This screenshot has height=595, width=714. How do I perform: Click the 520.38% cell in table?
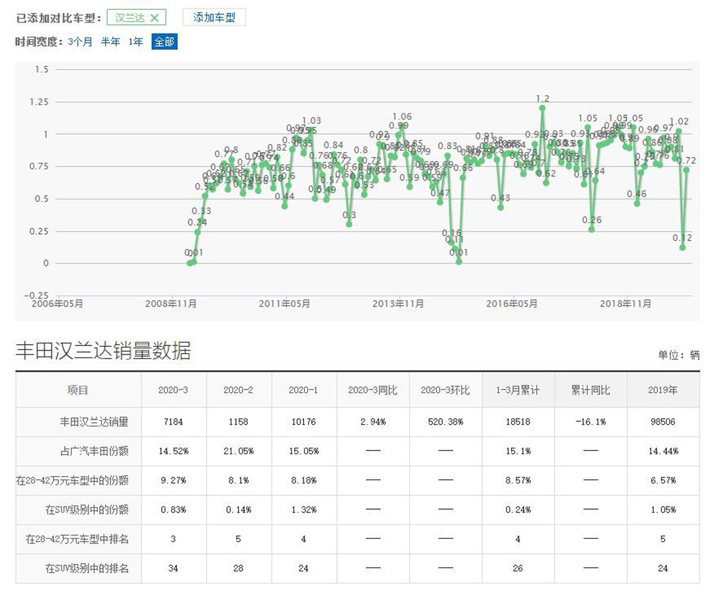(x=445, y=421)
